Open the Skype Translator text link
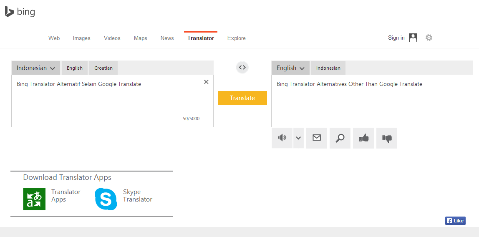This screenshot has width=479, height=237. (137, 195)
